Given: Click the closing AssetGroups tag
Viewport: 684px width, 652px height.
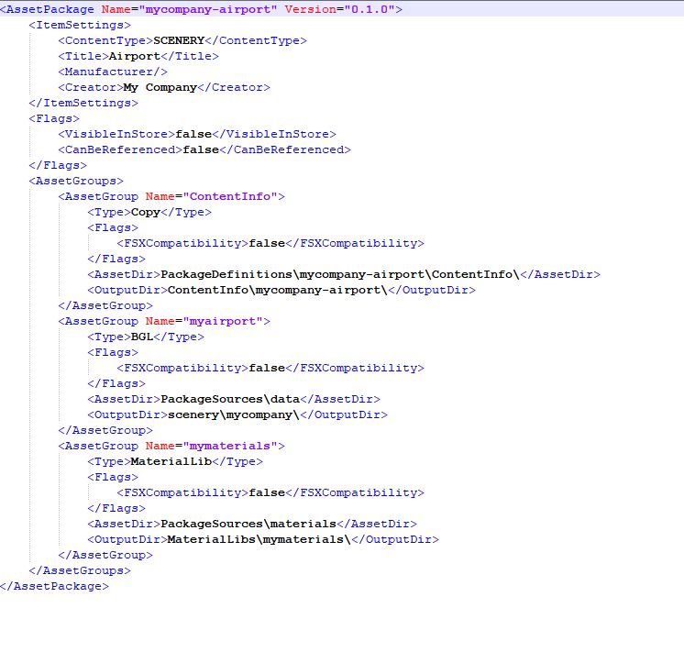Looking at the screenshot, I should coord(80,570).
